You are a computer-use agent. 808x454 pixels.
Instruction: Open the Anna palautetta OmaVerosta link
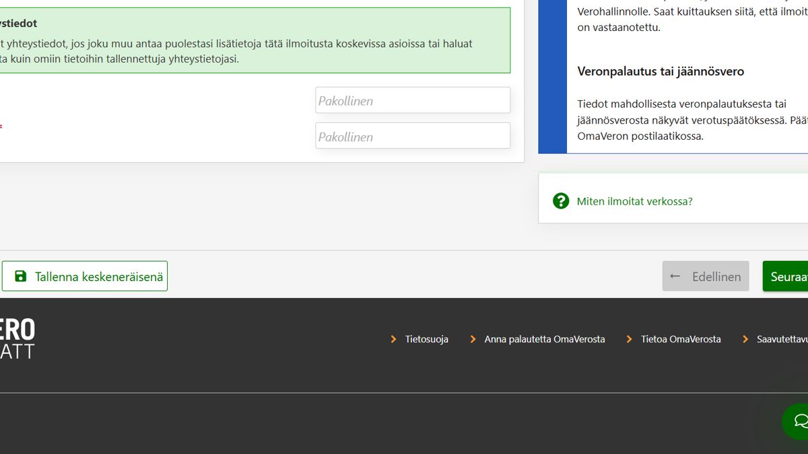[x=544, y=340]
